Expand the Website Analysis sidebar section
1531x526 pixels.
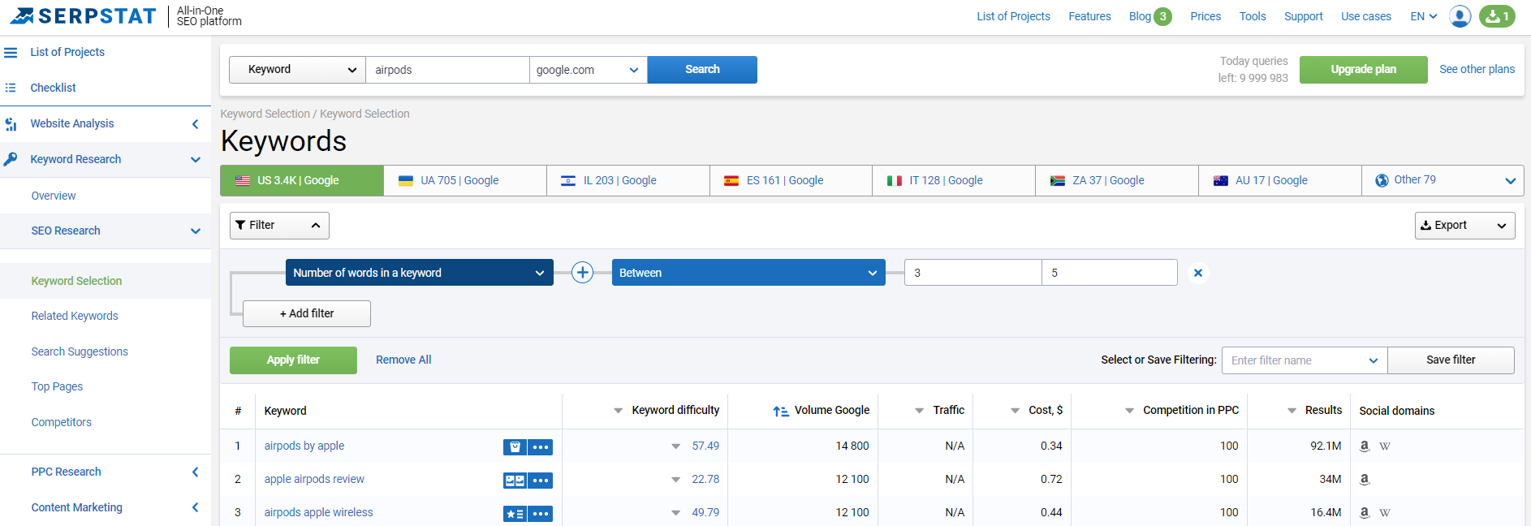click(195, 124)
